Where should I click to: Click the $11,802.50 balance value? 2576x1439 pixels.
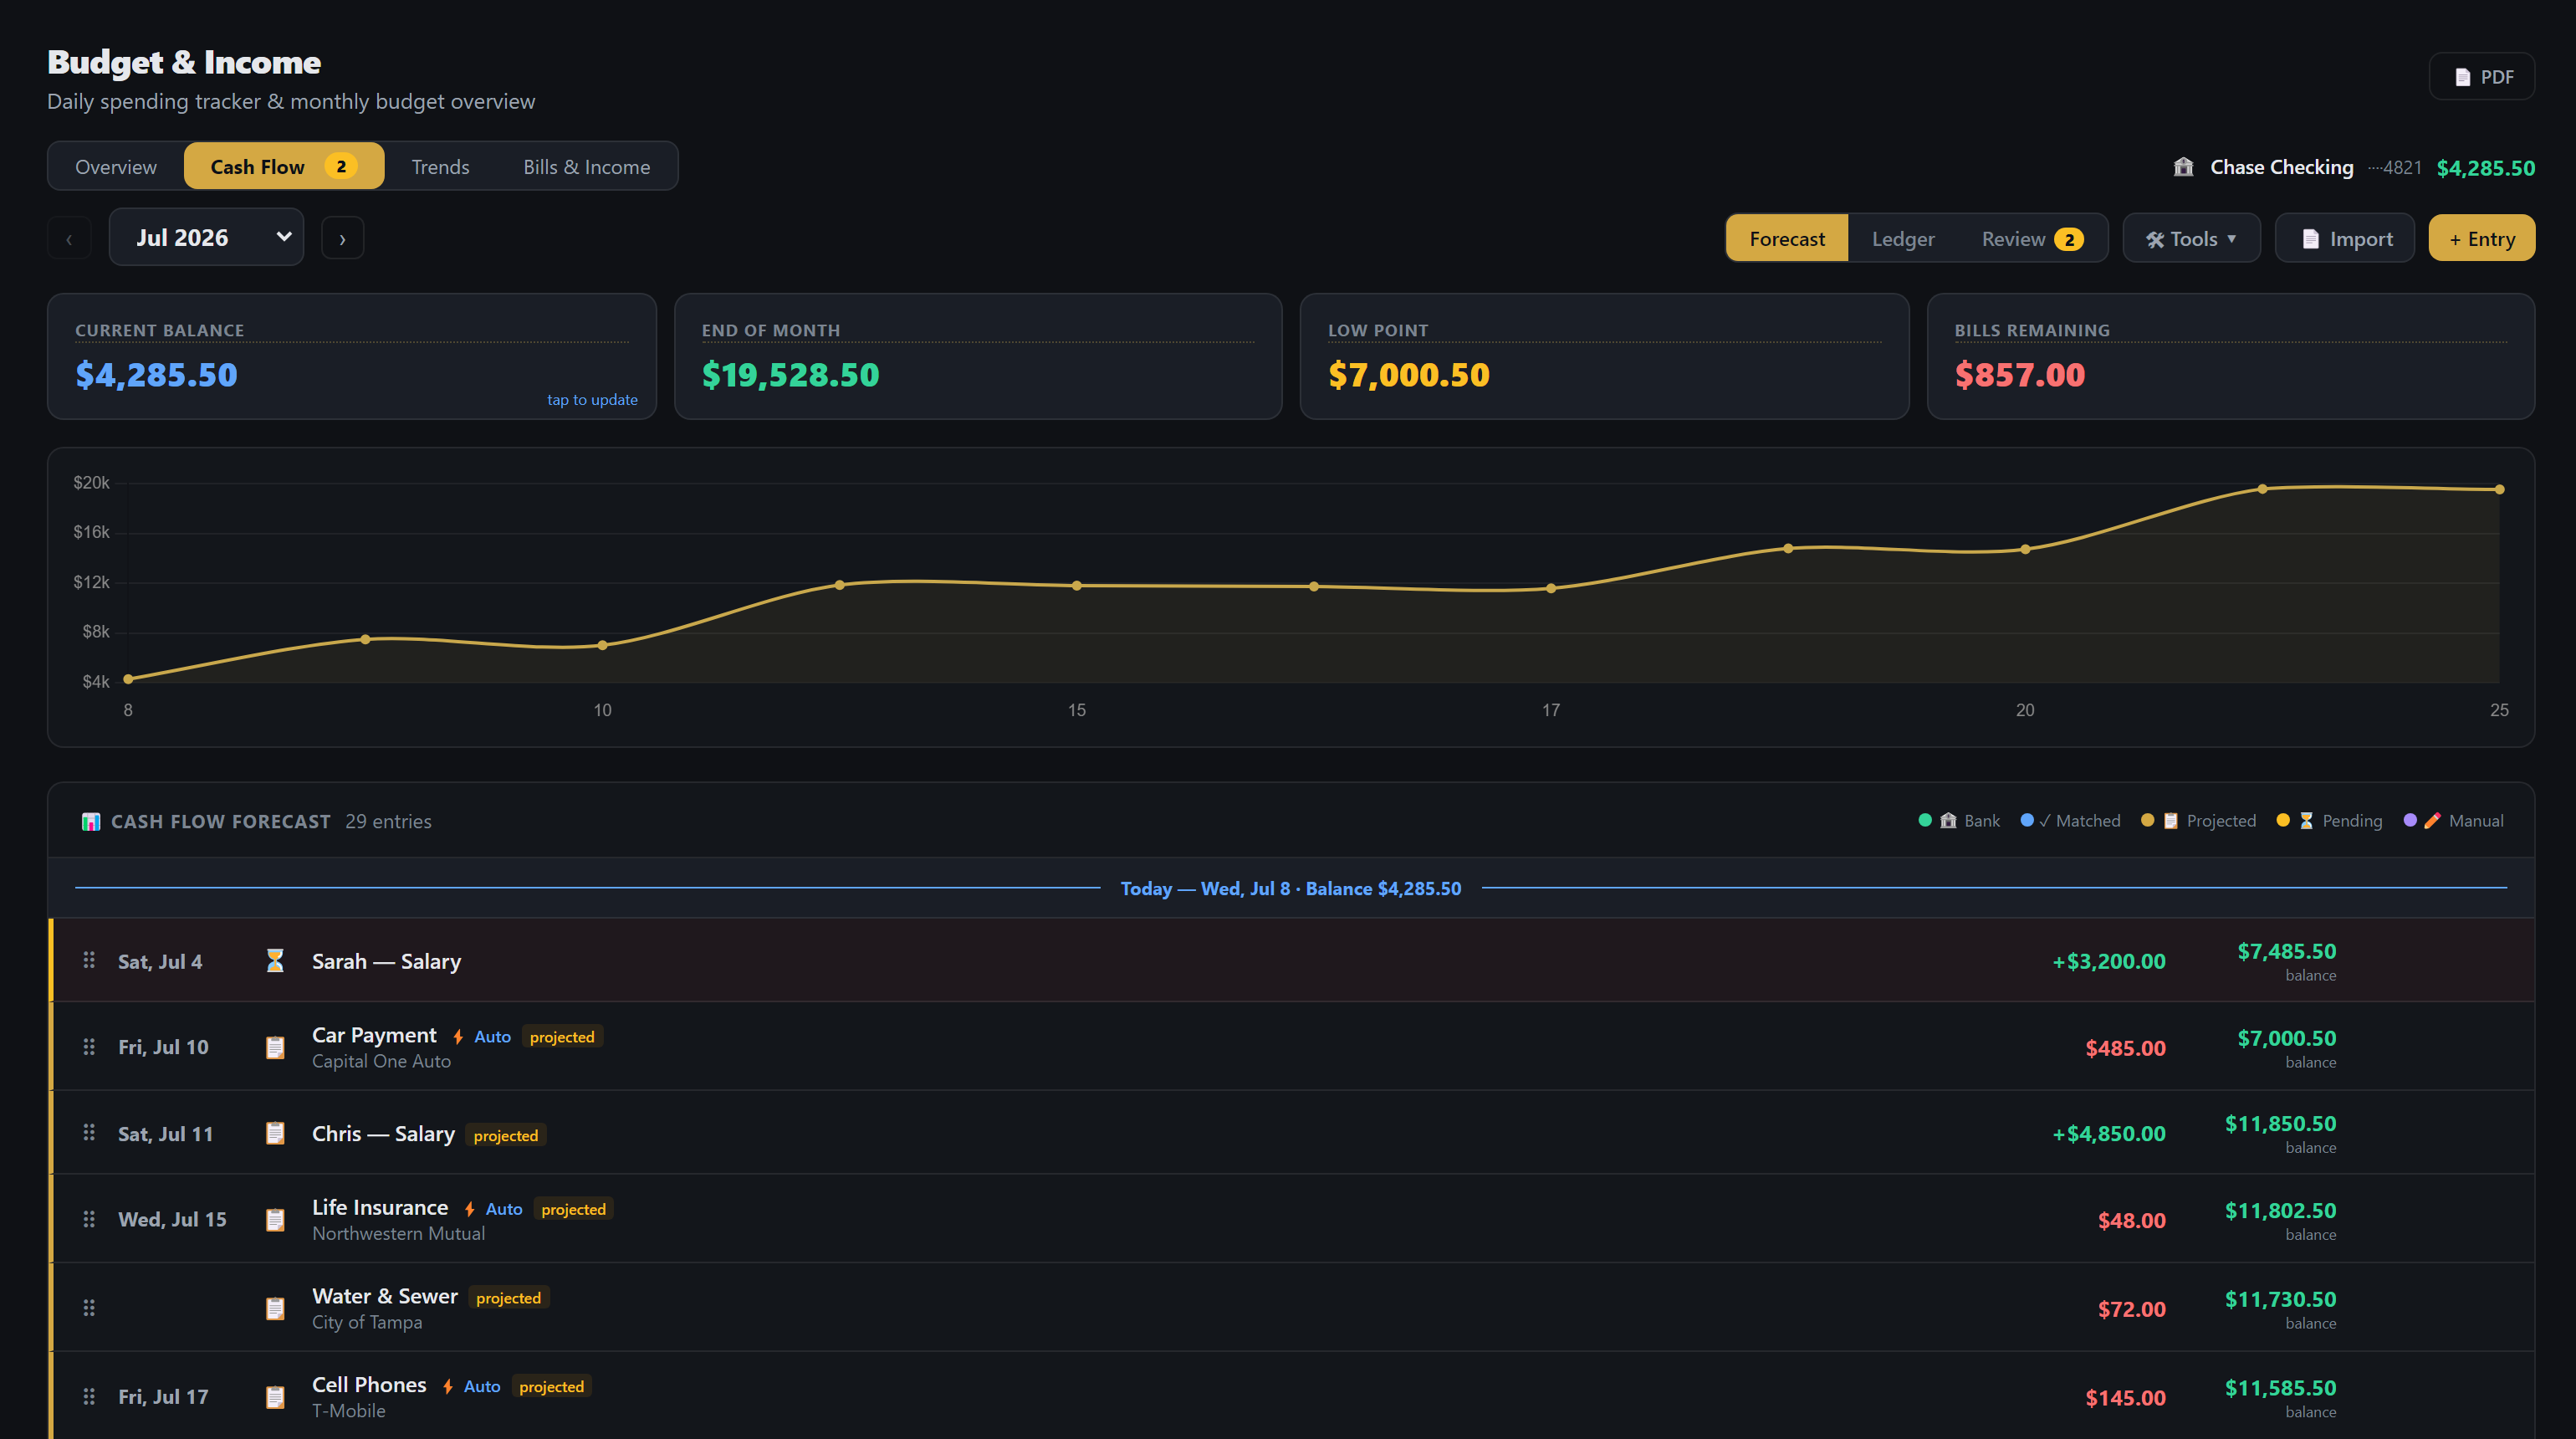[2280, 1211]
